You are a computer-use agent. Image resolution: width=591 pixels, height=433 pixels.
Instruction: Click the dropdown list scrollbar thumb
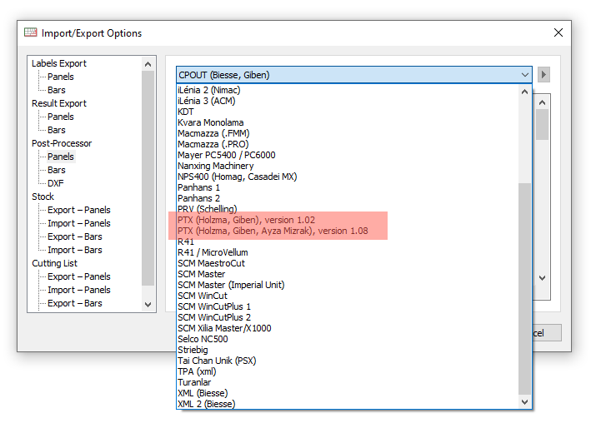coord(524,288)
